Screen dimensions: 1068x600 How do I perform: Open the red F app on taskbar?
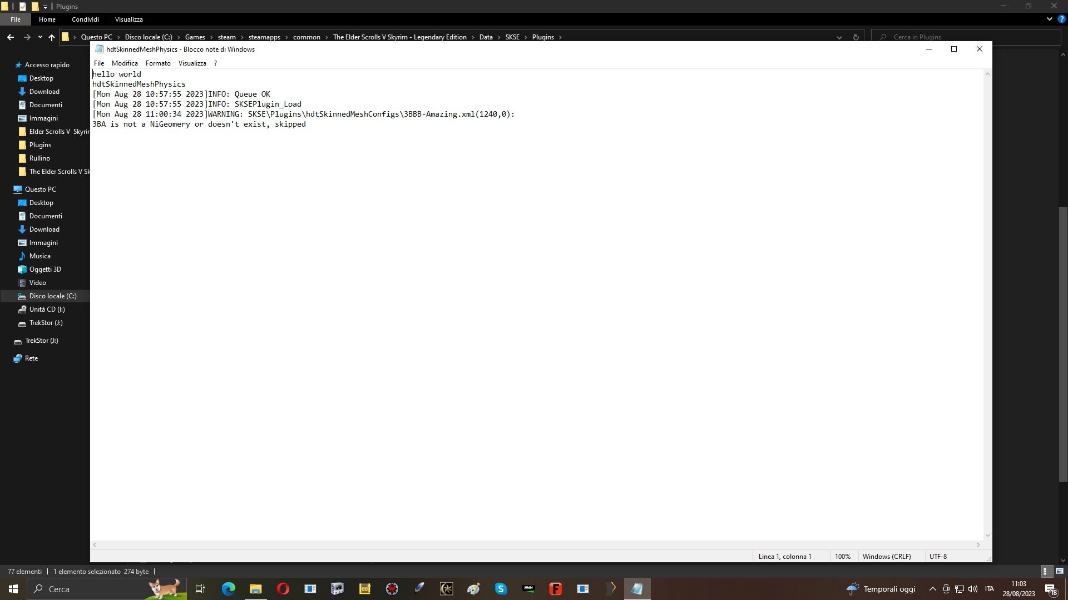(555, 589)
